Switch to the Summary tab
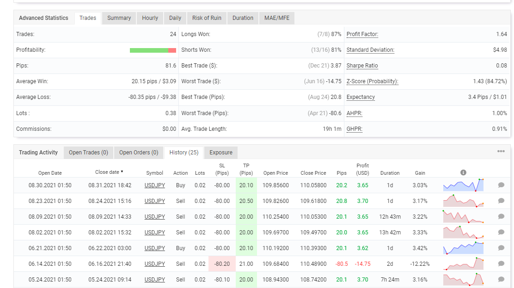 tap(119, 18)
